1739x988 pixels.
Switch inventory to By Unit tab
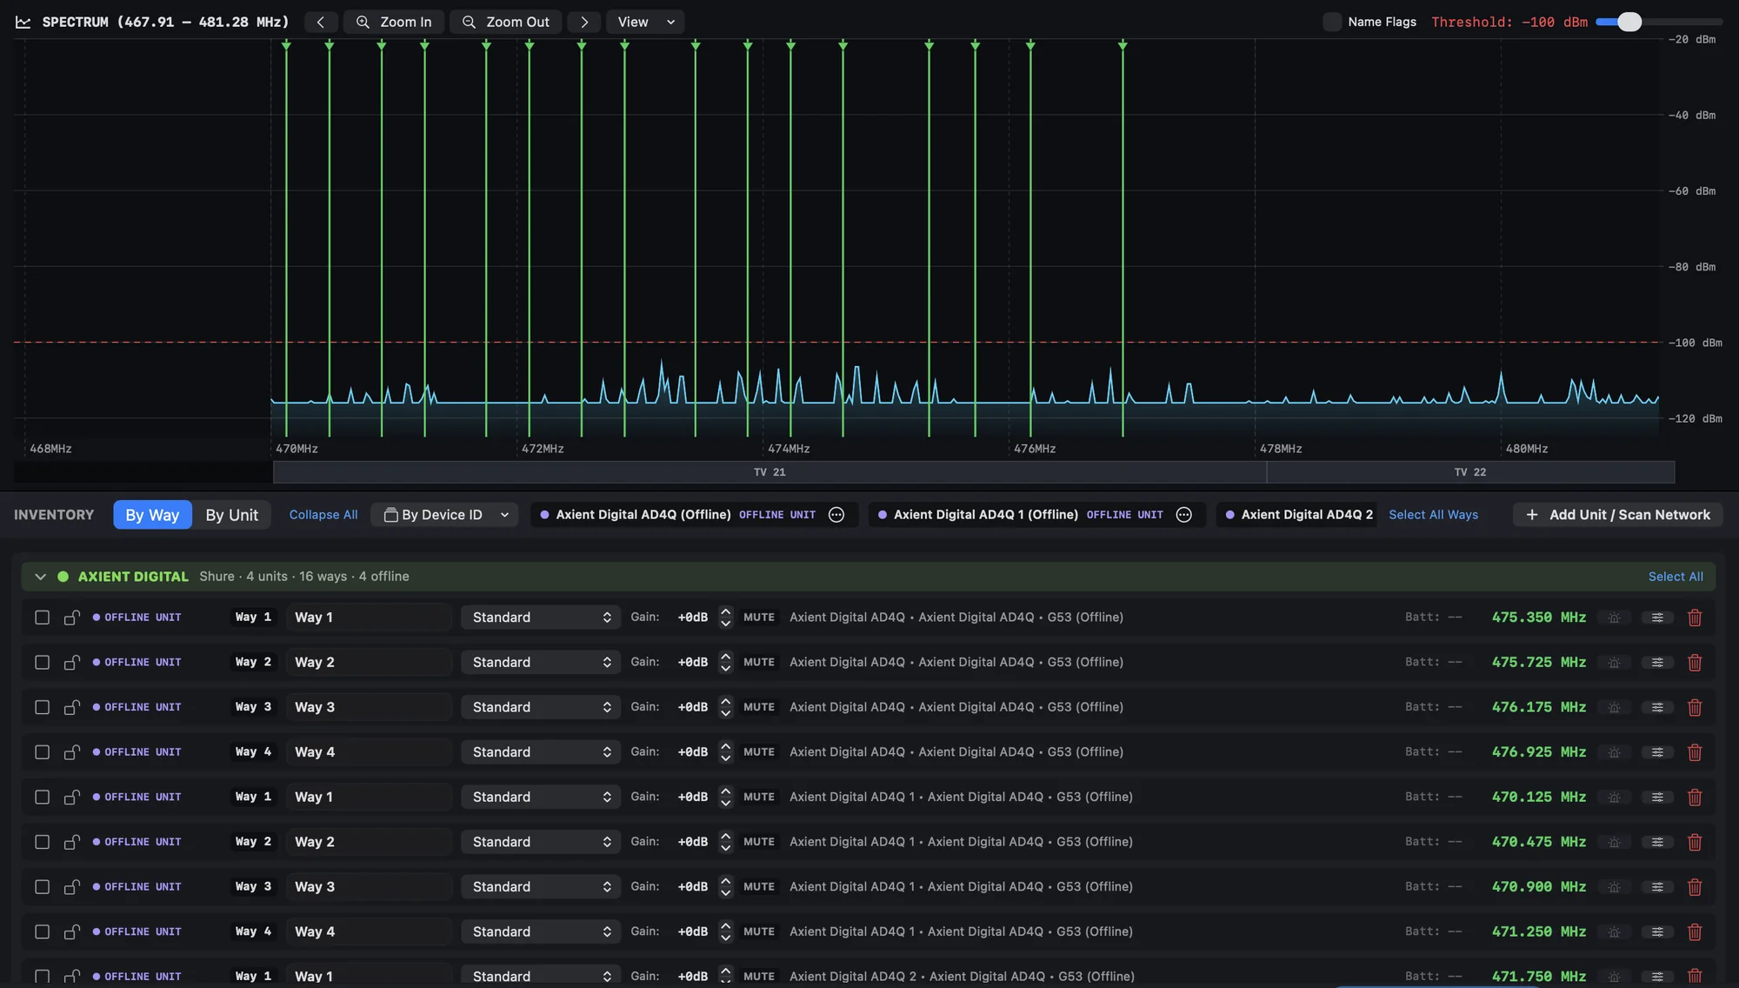point(231,515)
